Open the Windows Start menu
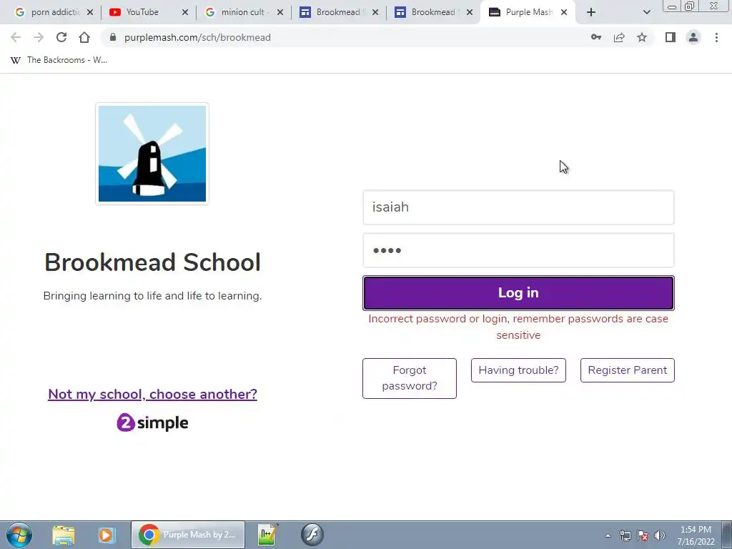732x549 pixels. click(x=19, y=535)
